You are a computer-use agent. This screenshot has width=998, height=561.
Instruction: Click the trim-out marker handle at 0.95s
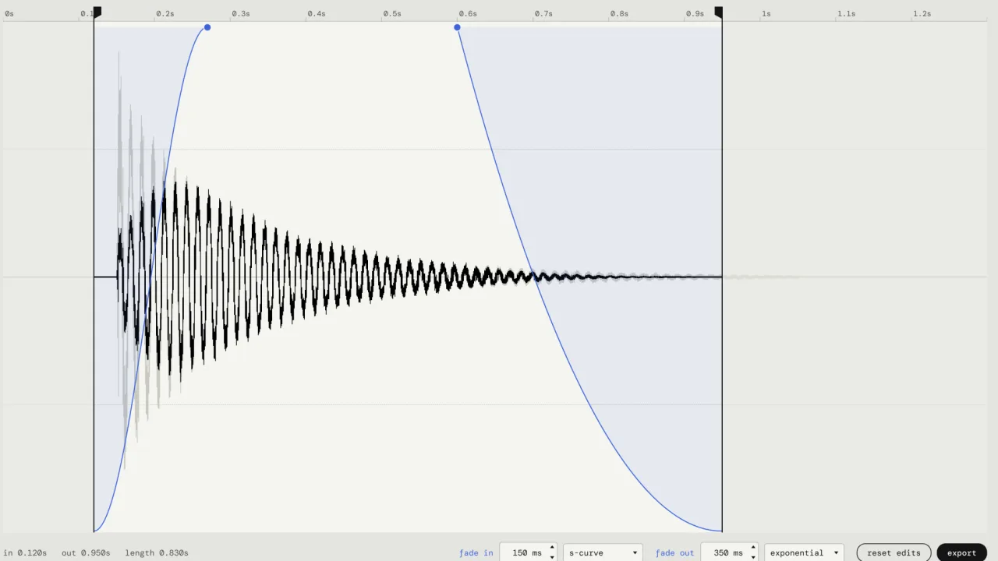point(719,12)
